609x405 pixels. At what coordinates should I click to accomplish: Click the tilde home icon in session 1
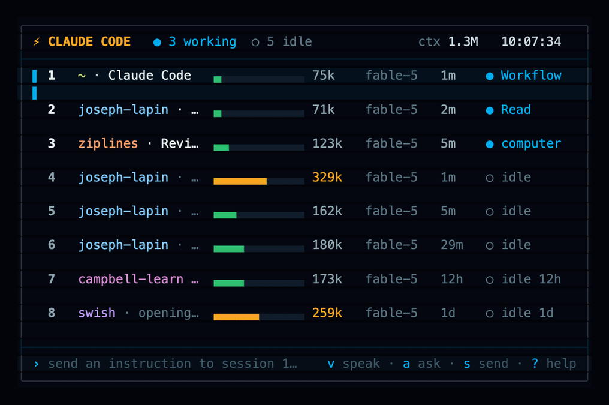point(82,76)
